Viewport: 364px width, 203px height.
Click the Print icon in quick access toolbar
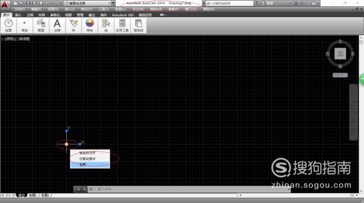[x=41, y=3]
